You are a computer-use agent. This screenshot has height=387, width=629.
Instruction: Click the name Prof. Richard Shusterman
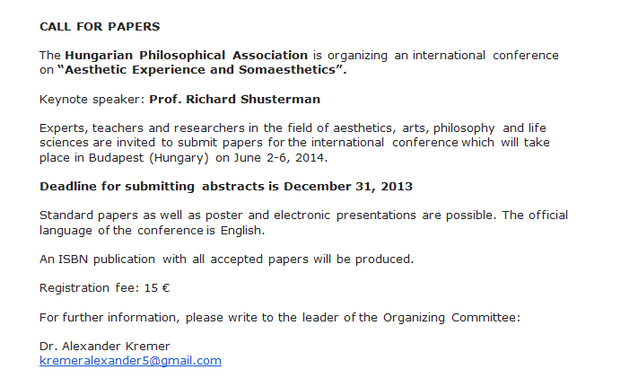pyautogui.click(x=234, y=99)
